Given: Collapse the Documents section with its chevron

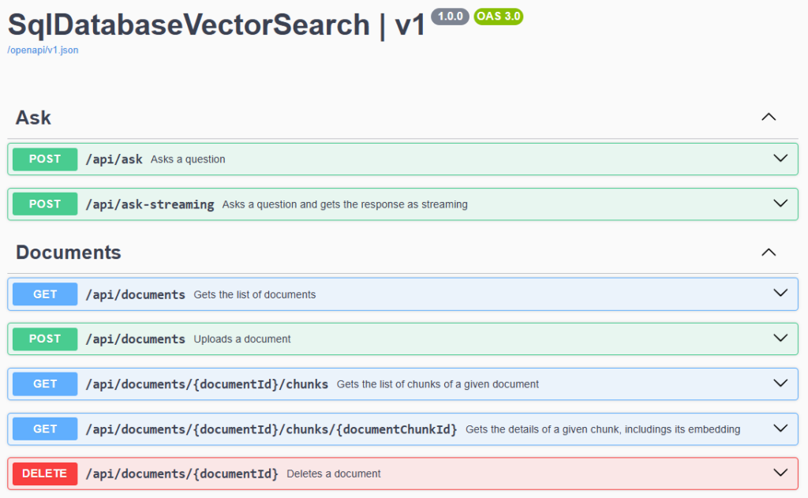Looking at the screenshot, I should click(x=769, y=252).
